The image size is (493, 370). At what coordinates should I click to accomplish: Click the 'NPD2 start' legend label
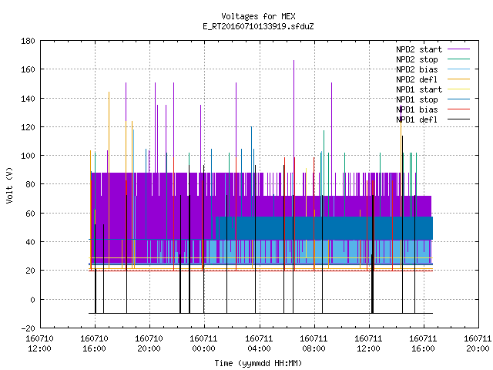(x=419, y=49)
